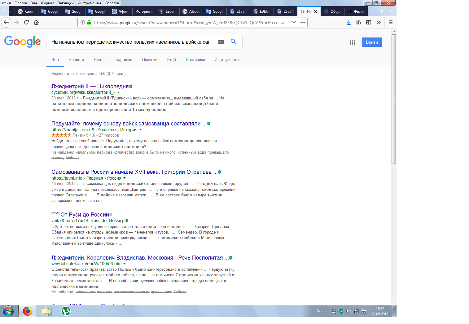Click the Войти sign-in button
The image size is (469, 324).
pyautogui.click(x=371, y=42)
